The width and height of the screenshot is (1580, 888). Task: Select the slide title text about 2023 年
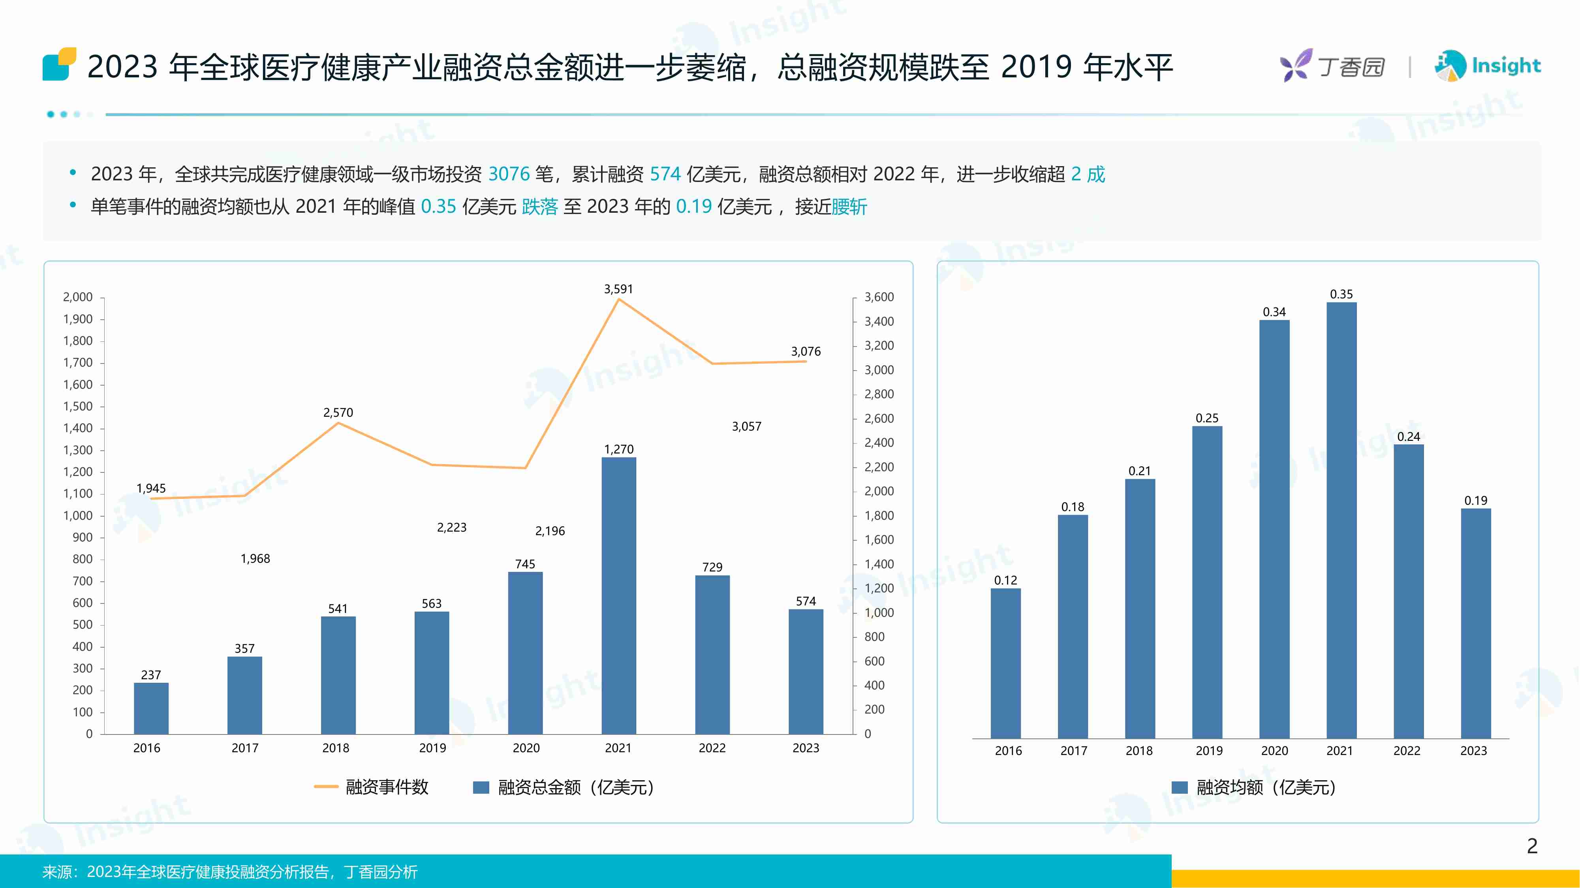[630, 67]
